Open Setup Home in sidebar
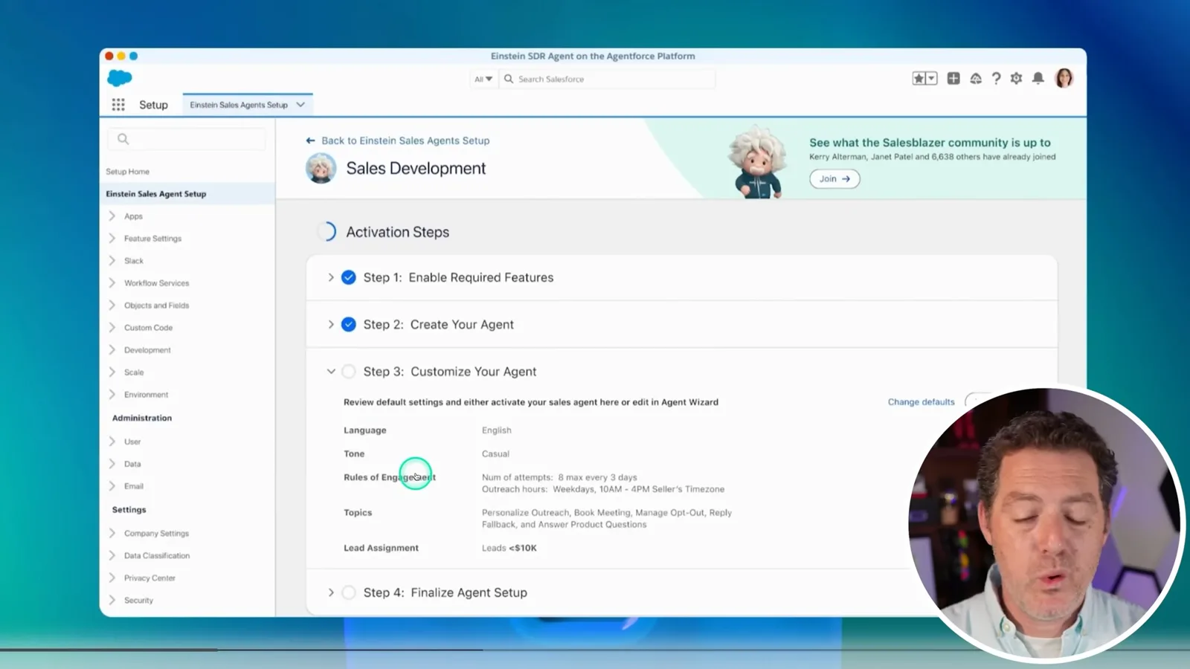 tap(127, 172)
